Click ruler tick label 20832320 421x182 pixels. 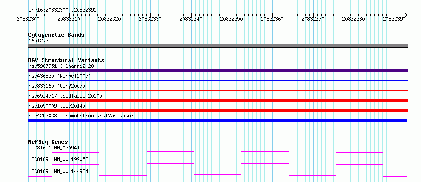[110, 19]
